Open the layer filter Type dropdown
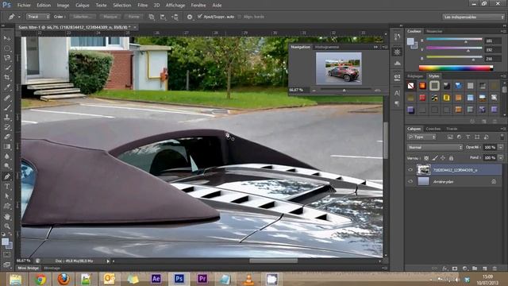 coord(421,137)
